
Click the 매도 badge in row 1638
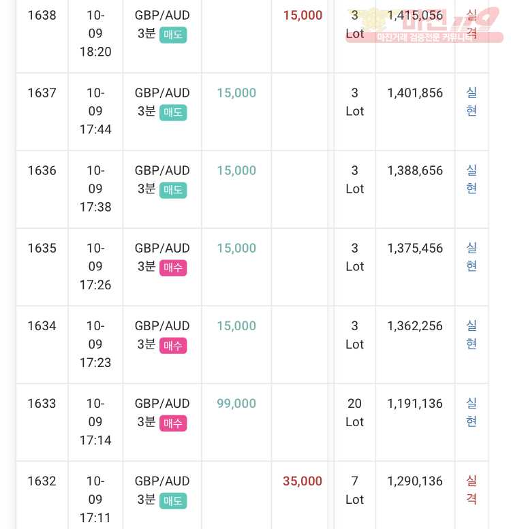point(173,35)
